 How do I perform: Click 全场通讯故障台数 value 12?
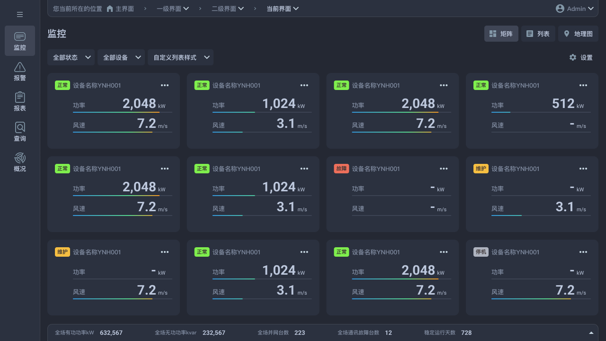point(388,332)
